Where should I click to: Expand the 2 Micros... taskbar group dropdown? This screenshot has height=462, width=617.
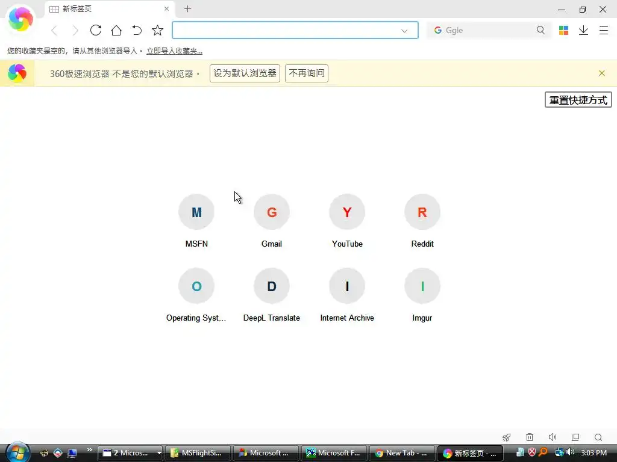[159, 453]
